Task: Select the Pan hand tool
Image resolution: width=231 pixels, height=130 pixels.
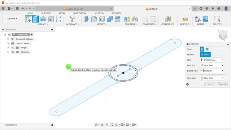Action: (107, 125)
